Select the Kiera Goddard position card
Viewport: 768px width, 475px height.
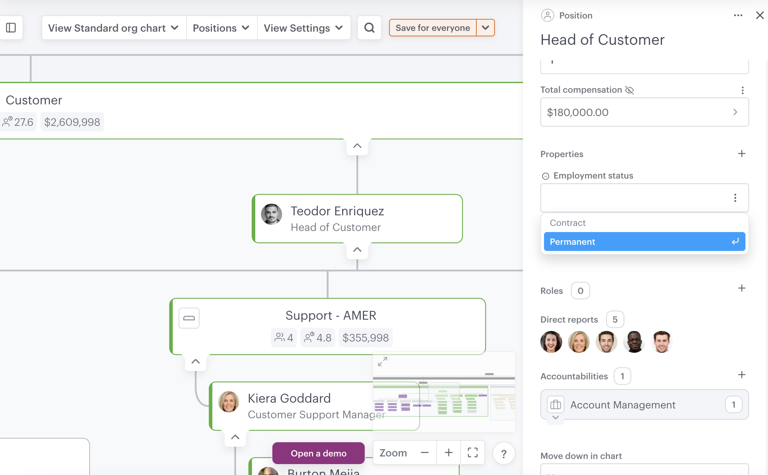tap(315, 406)
